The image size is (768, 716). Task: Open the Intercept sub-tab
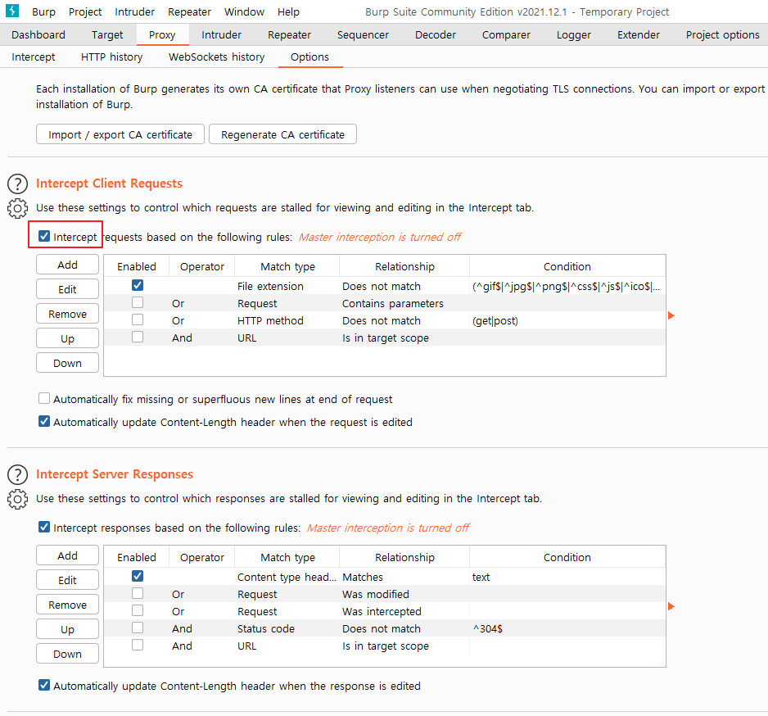coord(34,57)
